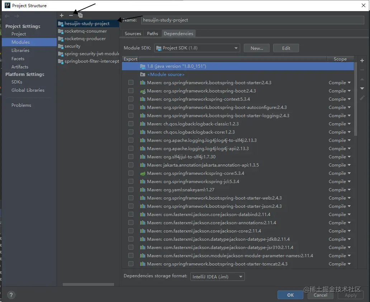
Task: Open the help question mark button
Action: pyautogui.click(x=11, y=295)
